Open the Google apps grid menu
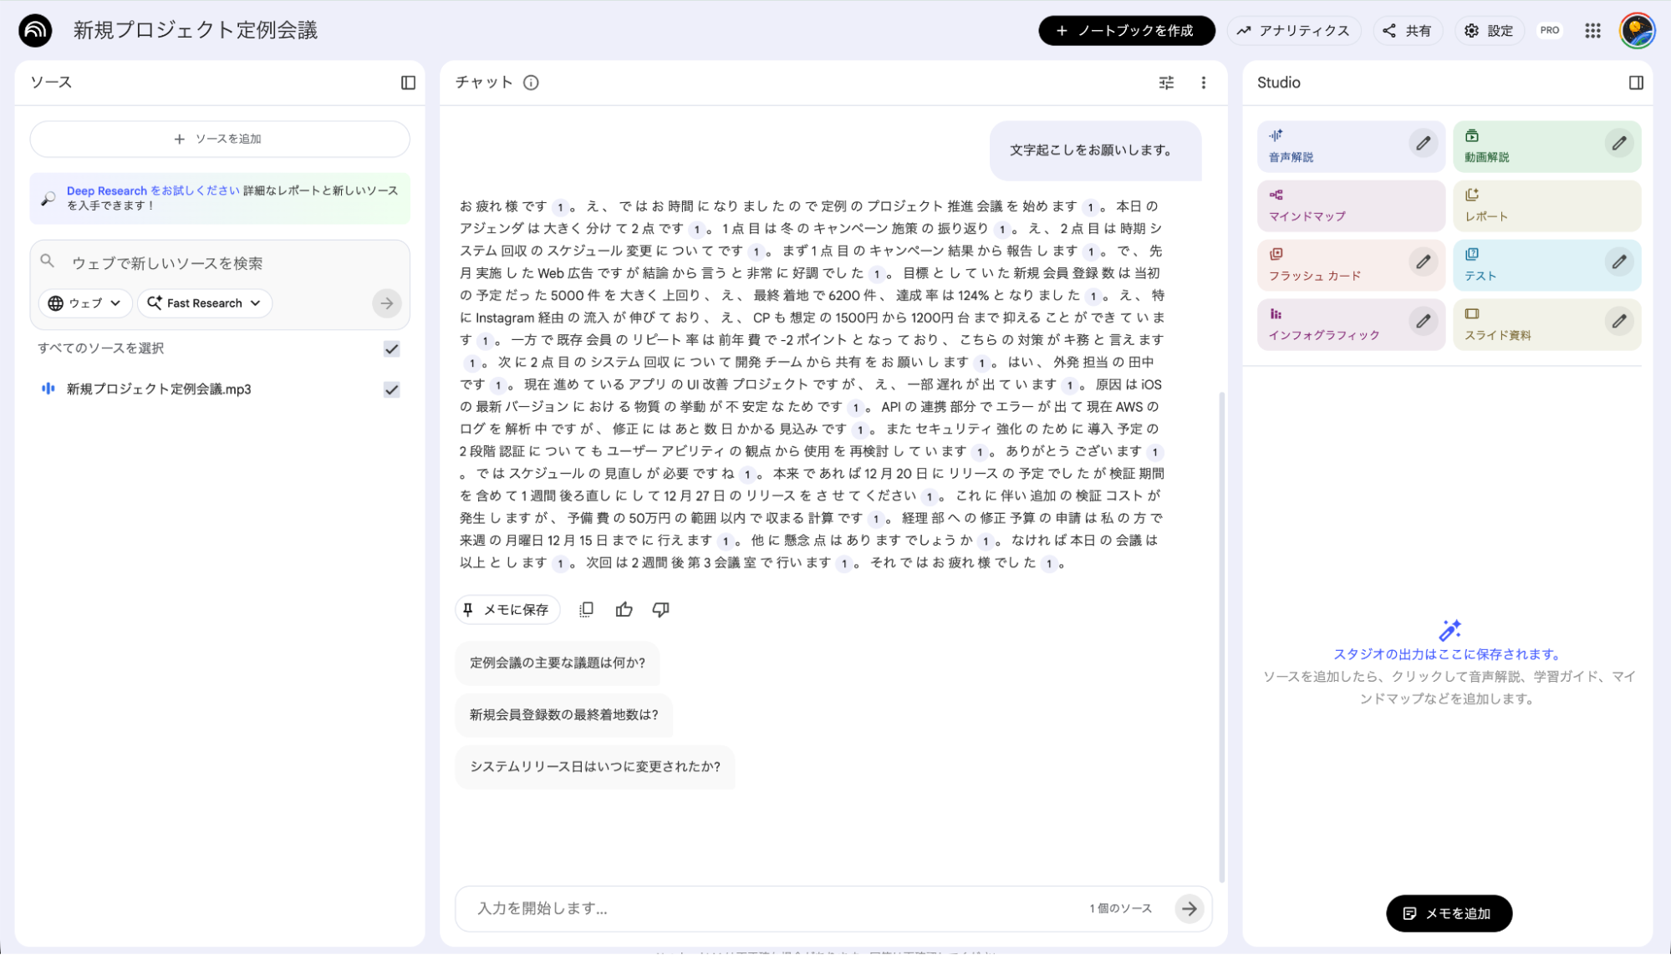 pos(1592,30)
